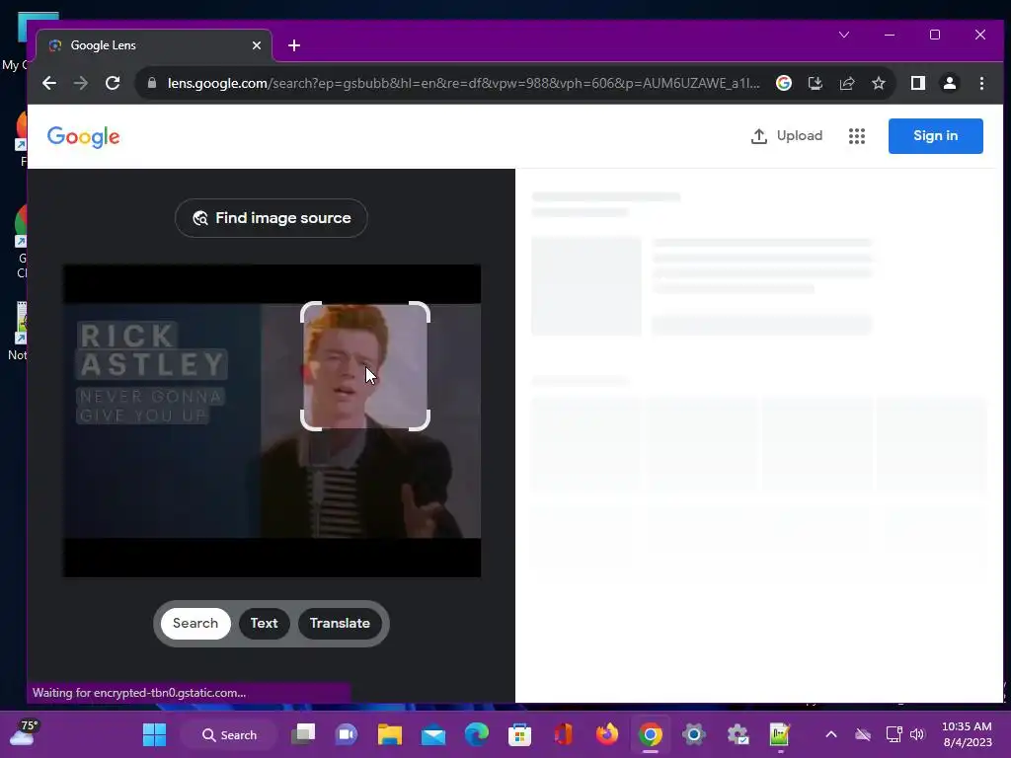The height and width of the screenshot is (758, 1011).
Task: Open Google icon in address bar
Action: pyautogui.click(x=783, y=83)
